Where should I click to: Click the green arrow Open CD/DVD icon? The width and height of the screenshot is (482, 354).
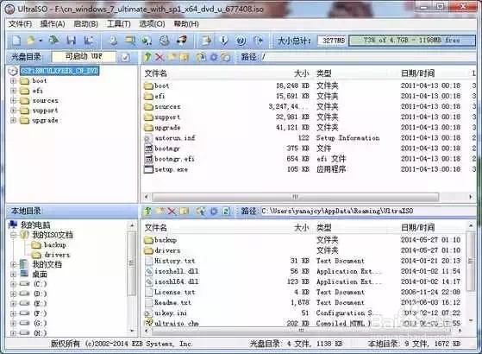coord(54,41)
